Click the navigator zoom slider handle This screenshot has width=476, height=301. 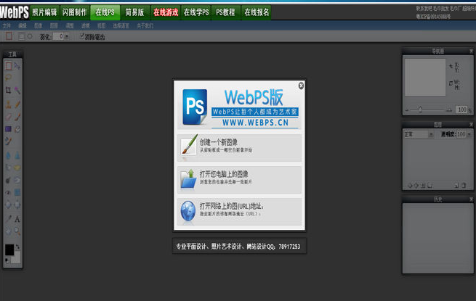point(420,110)
